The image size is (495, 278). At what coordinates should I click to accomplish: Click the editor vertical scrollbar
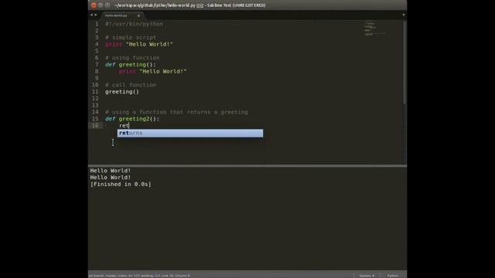pos(405,63)
